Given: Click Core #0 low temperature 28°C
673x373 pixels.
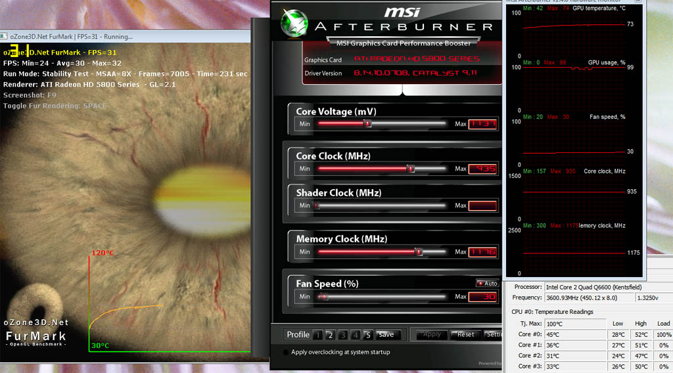Looking at the screenshot, I should (x=618, y=334).
